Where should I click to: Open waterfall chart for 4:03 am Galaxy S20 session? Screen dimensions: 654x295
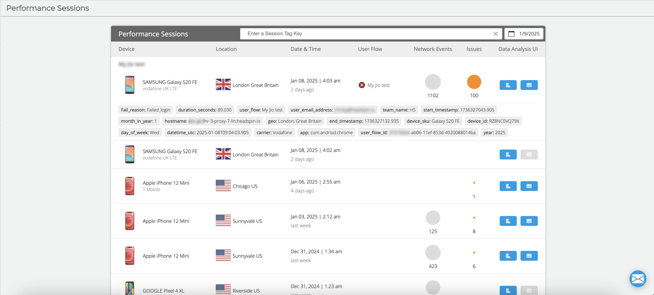tap(508, 85)
